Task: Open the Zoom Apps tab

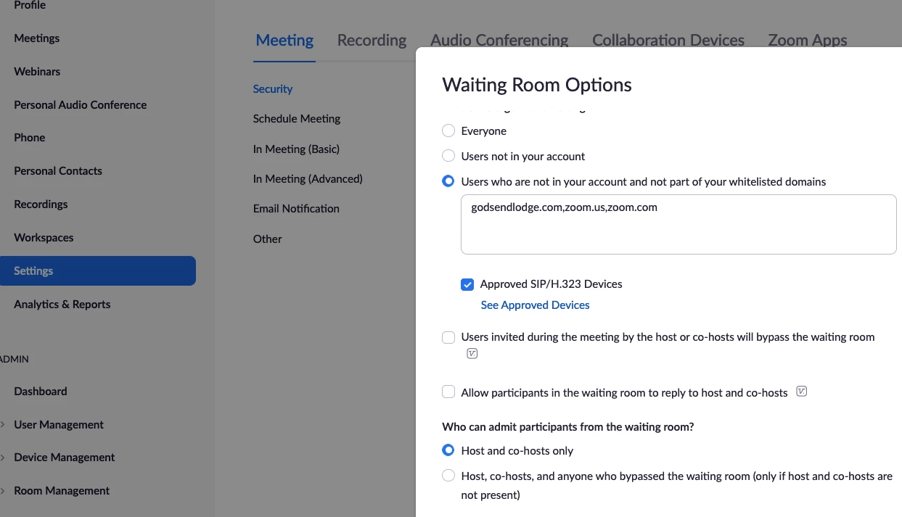Action: [808, 41]
